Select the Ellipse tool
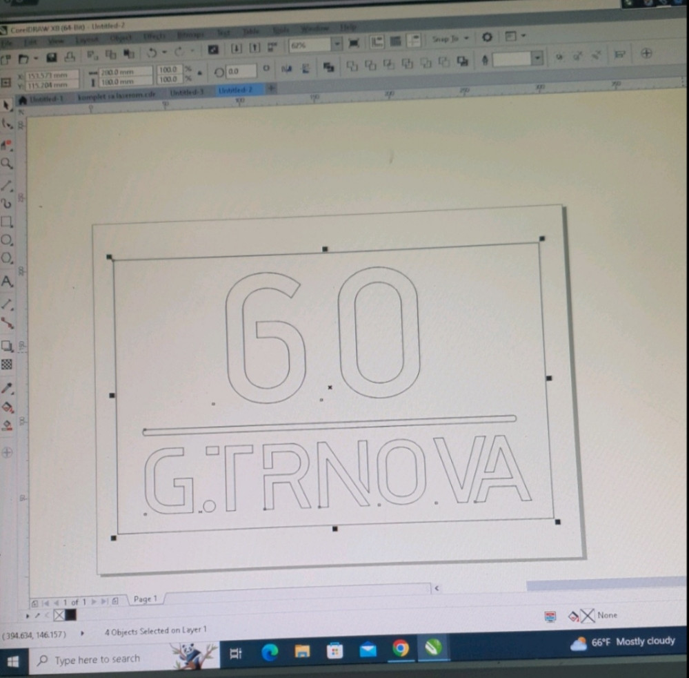 point(7,240)
